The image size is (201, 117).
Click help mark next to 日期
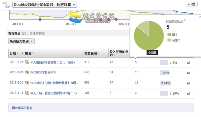point(17,53)
